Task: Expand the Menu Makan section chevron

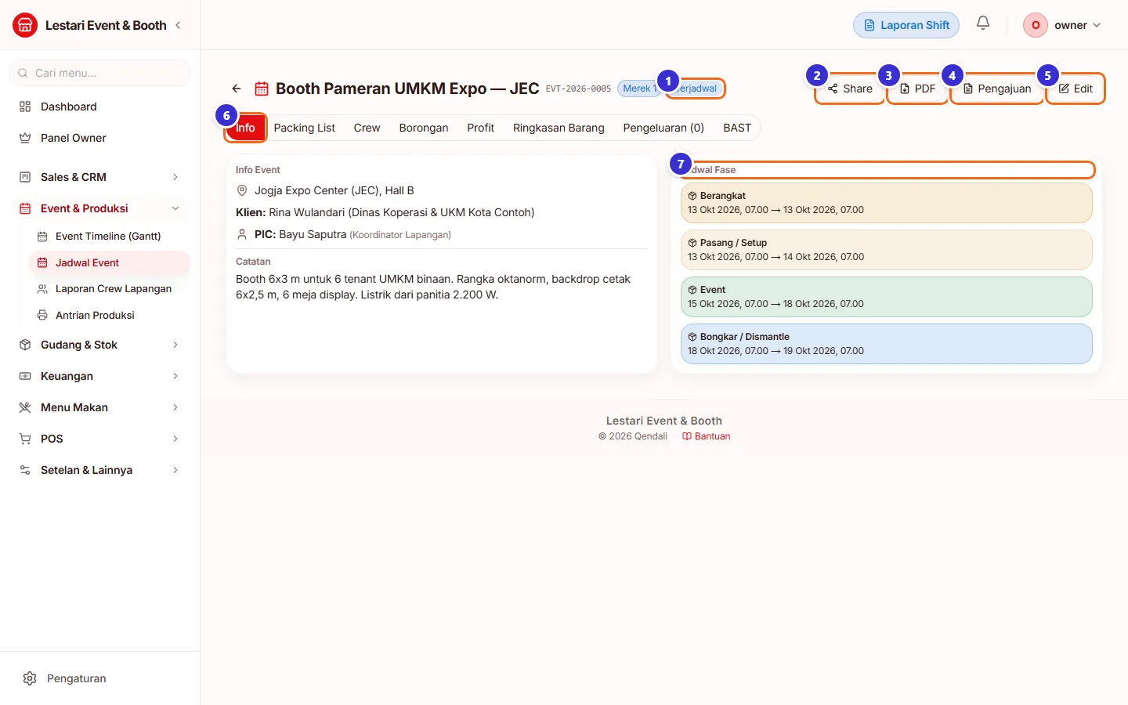Action: 175,407
